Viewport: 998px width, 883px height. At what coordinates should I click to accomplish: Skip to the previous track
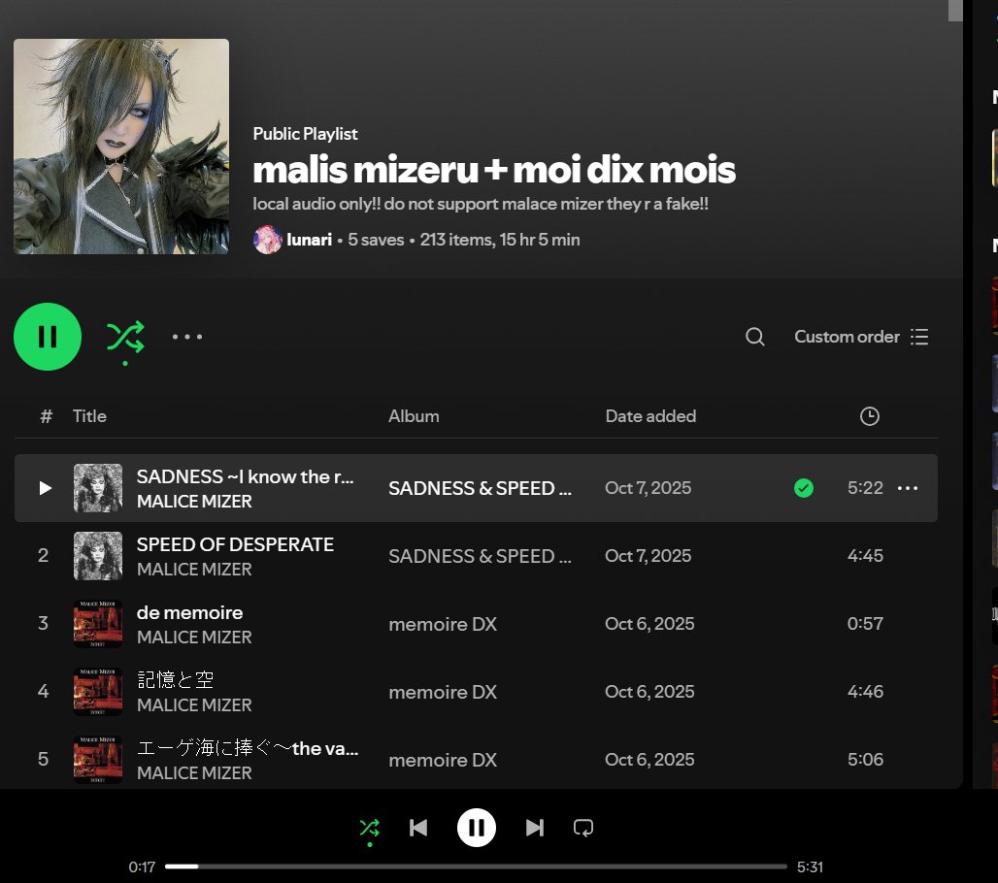click(418, 828)
